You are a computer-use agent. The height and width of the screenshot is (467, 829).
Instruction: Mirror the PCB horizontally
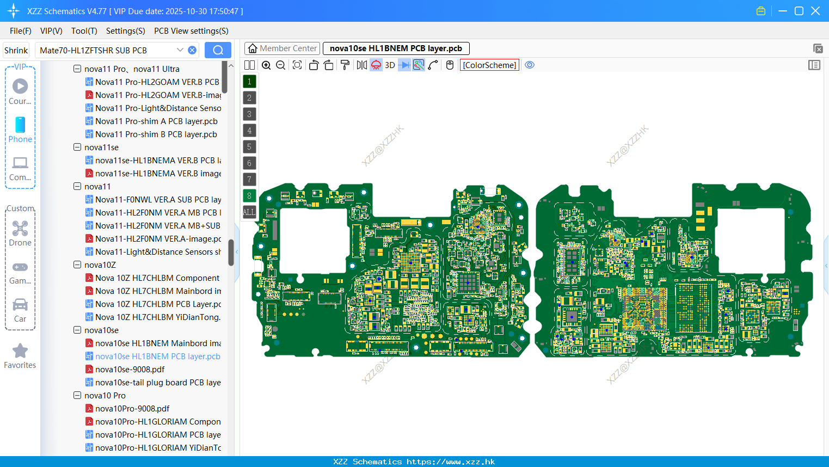(361, 65)
